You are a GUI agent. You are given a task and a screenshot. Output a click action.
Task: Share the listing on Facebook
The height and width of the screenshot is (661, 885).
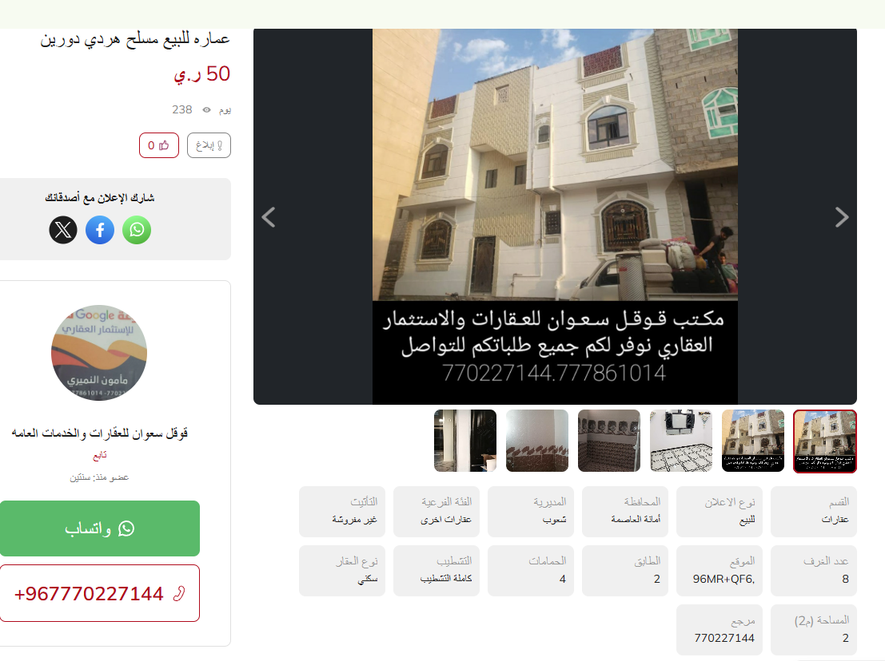coord(100,230)
